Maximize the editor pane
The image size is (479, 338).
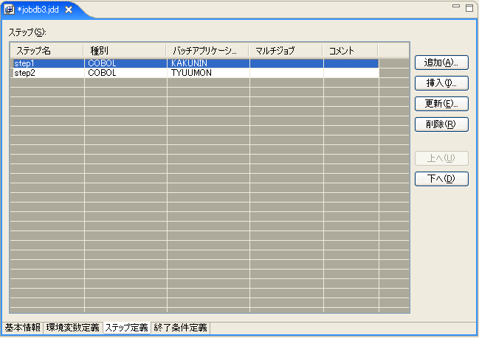click(469, 8)
